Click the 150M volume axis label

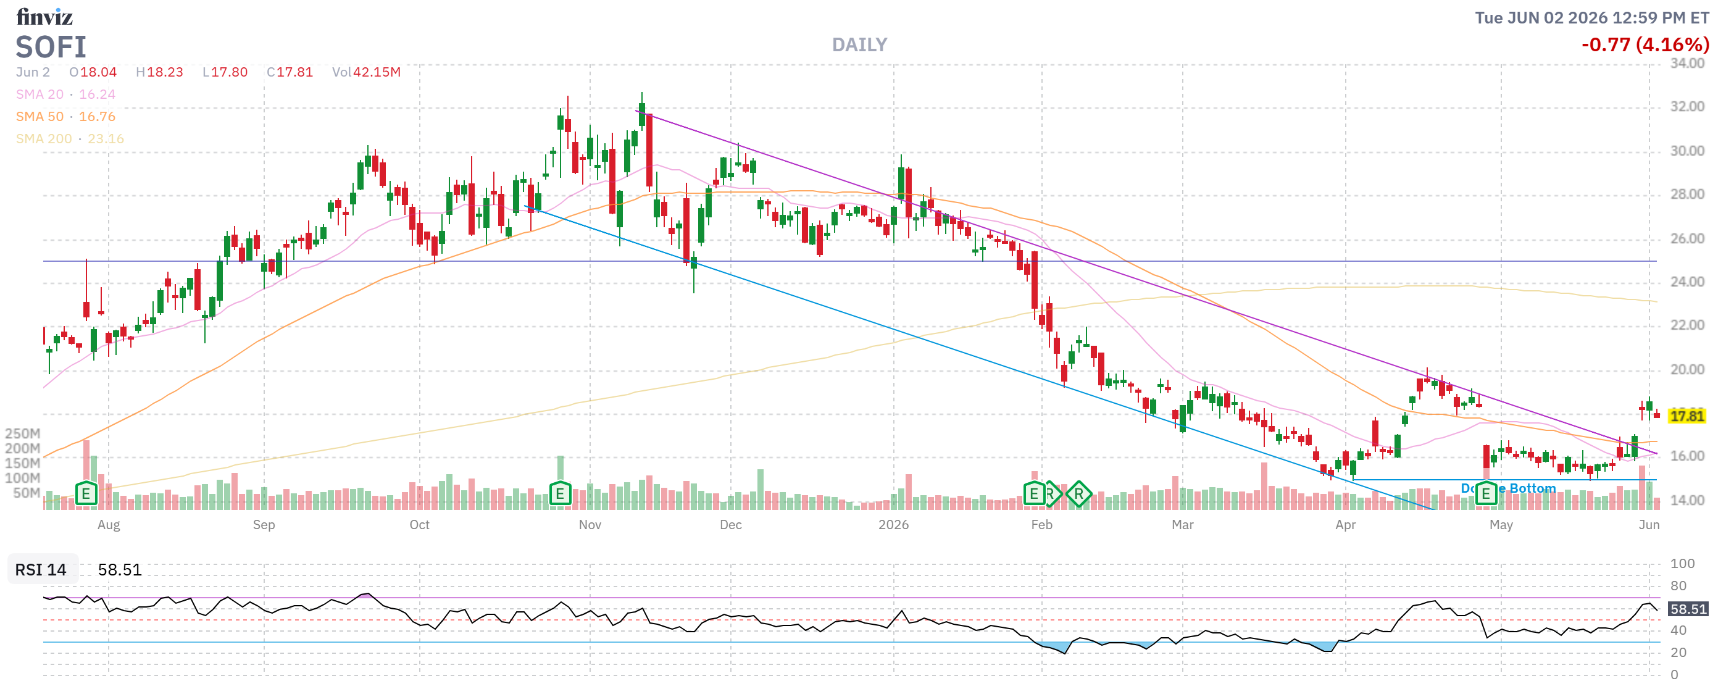22,463
